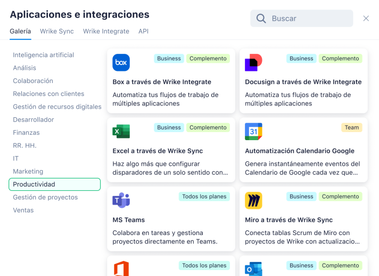The width and height of the screenshot is (379, 276).
Task: Click 'Colabora en tareas y gestiona' description
Action: (165, 237)
